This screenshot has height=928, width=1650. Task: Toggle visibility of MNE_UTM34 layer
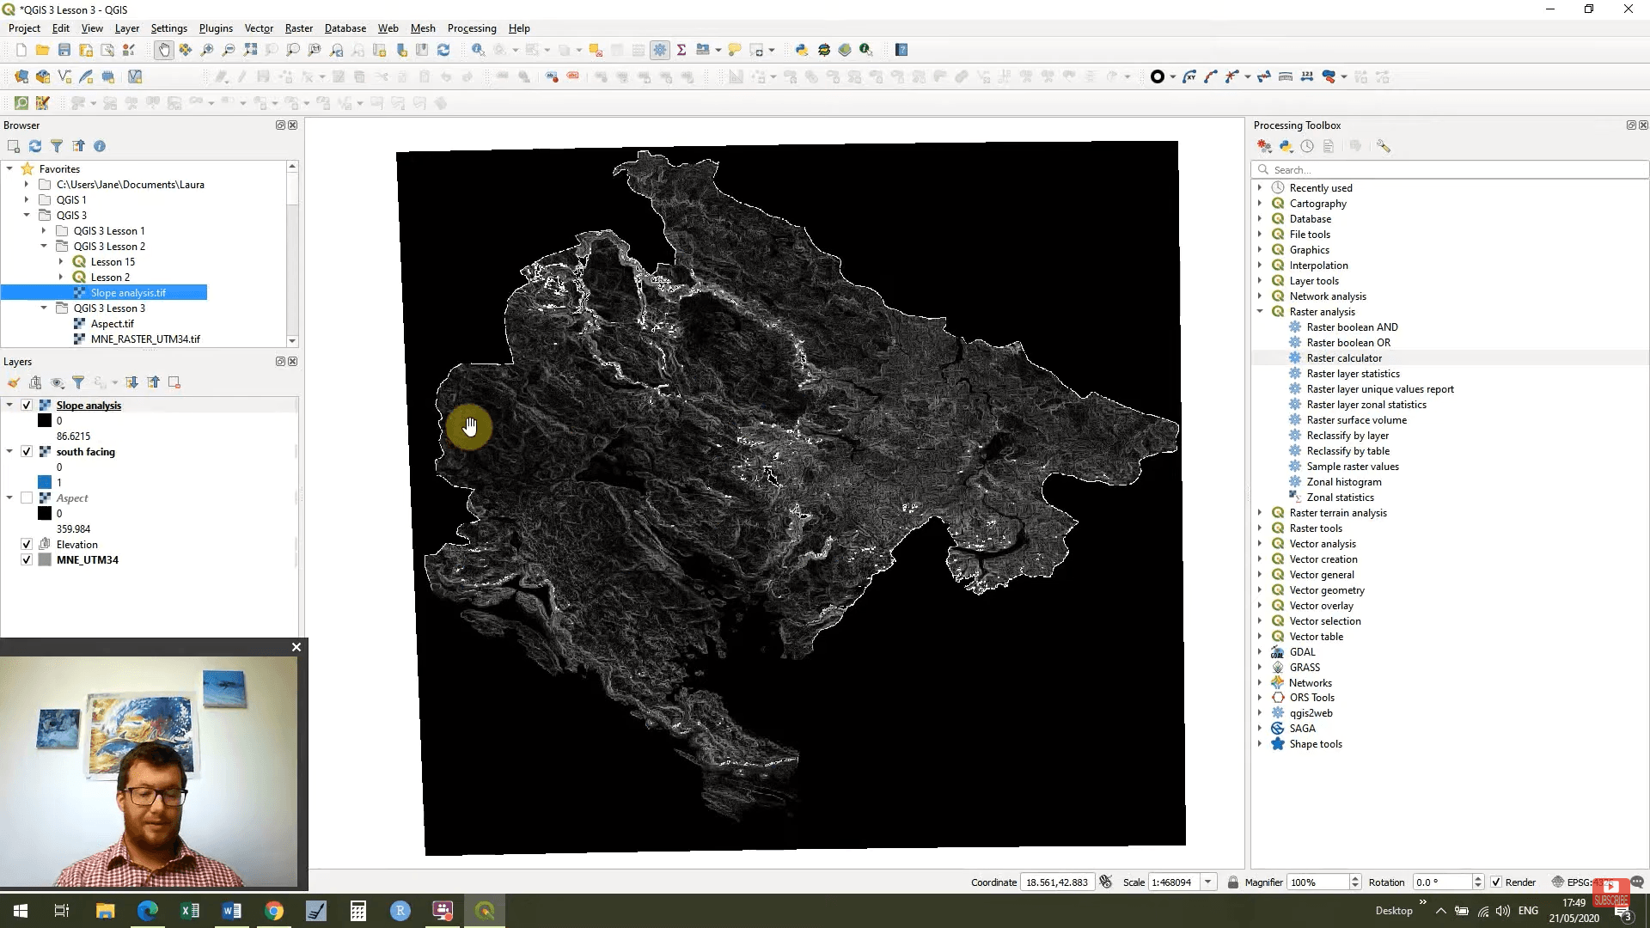click(27, 560)
